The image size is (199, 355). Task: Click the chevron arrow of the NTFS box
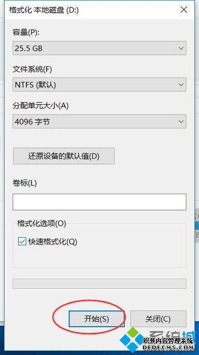181,85
